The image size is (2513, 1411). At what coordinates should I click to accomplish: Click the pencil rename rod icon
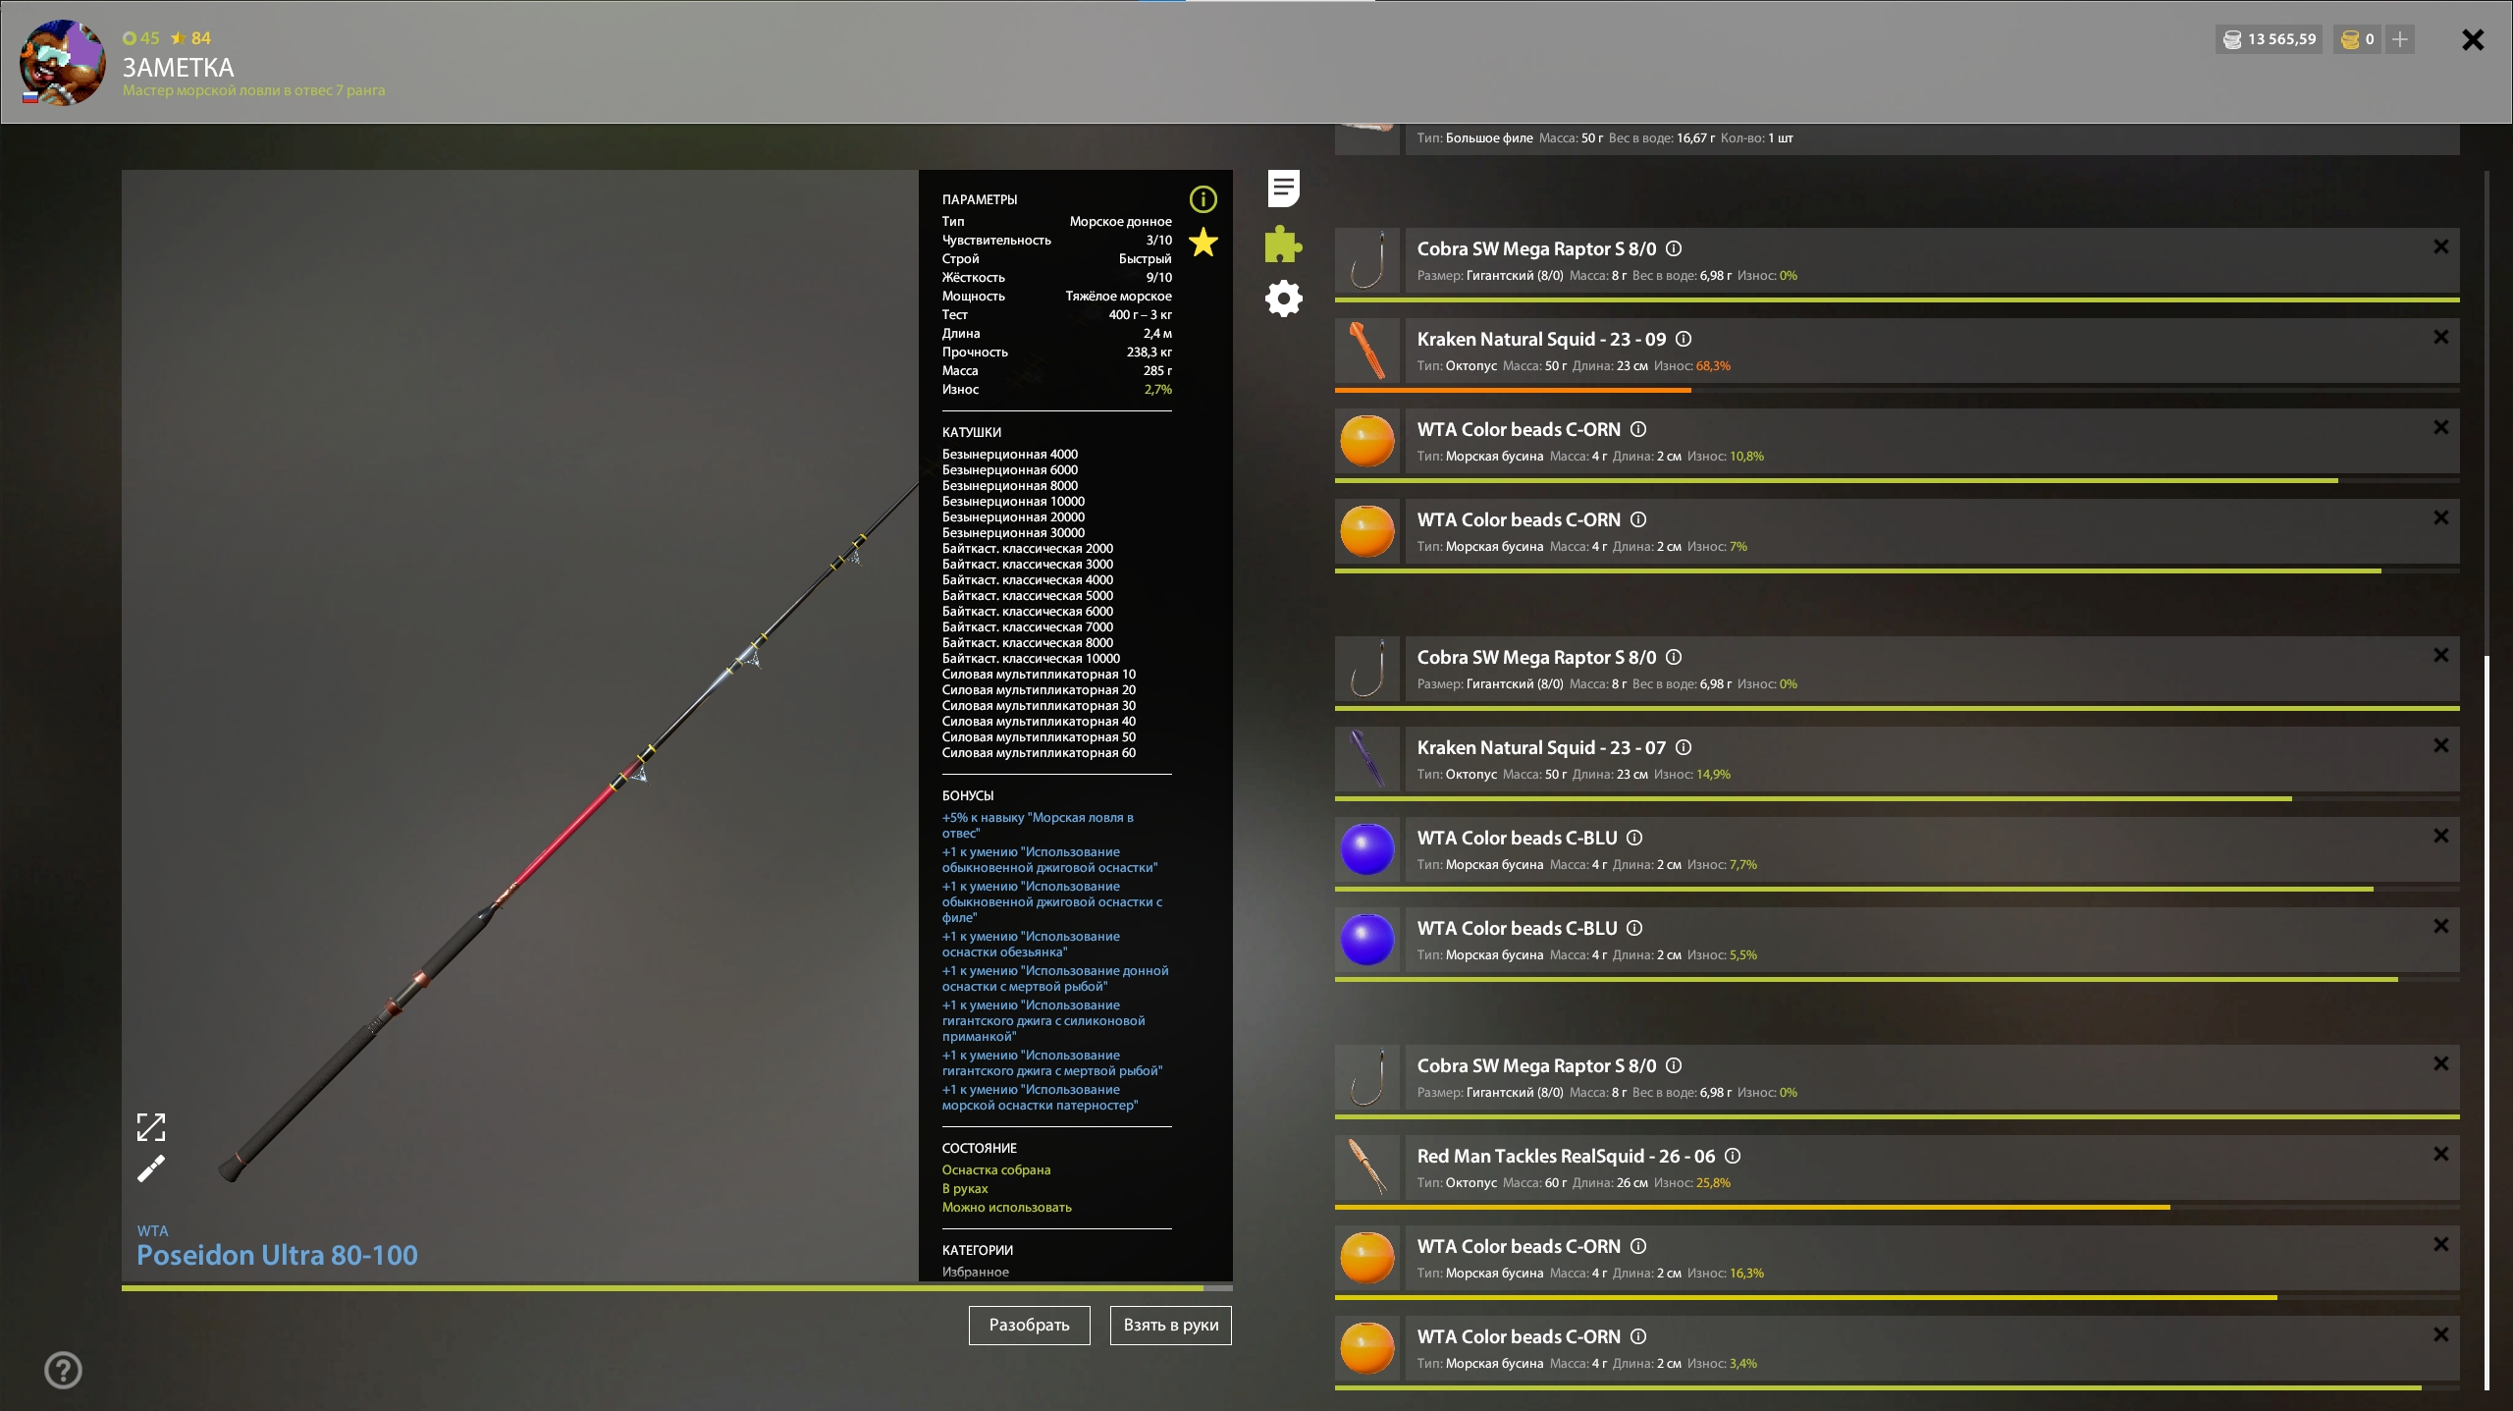click(151, 1168)
